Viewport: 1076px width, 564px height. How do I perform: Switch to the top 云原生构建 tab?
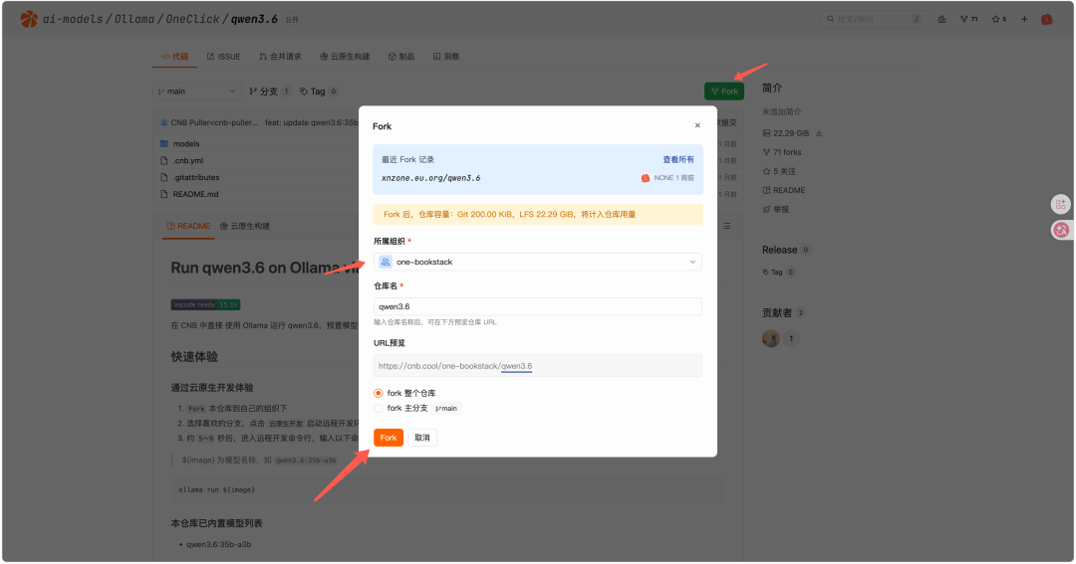point(345,56)
